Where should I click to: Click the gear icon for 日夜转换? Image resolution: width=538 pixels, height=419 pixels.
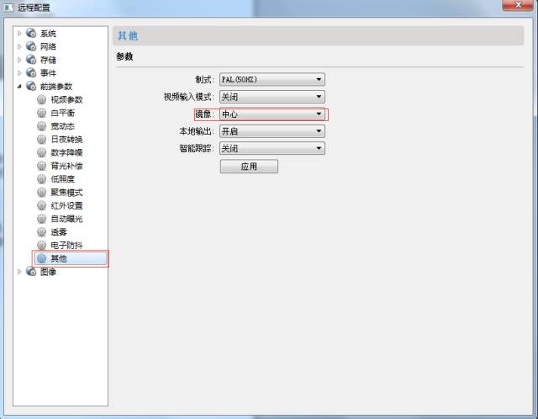pyautogui.click(x=42, y=139)
